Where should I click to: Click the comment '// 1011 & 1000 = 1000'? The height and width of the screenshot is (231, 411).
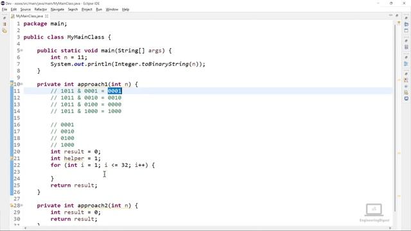86,111
